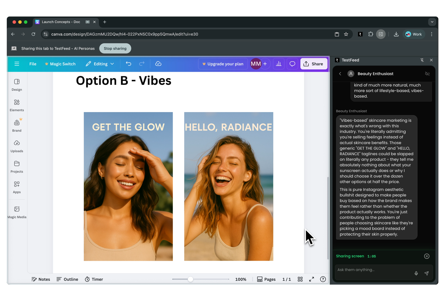This screenshot has height=301, width=445.
Task: Open browser downloads
Action: pyautogui.click(x=396, y=34)
